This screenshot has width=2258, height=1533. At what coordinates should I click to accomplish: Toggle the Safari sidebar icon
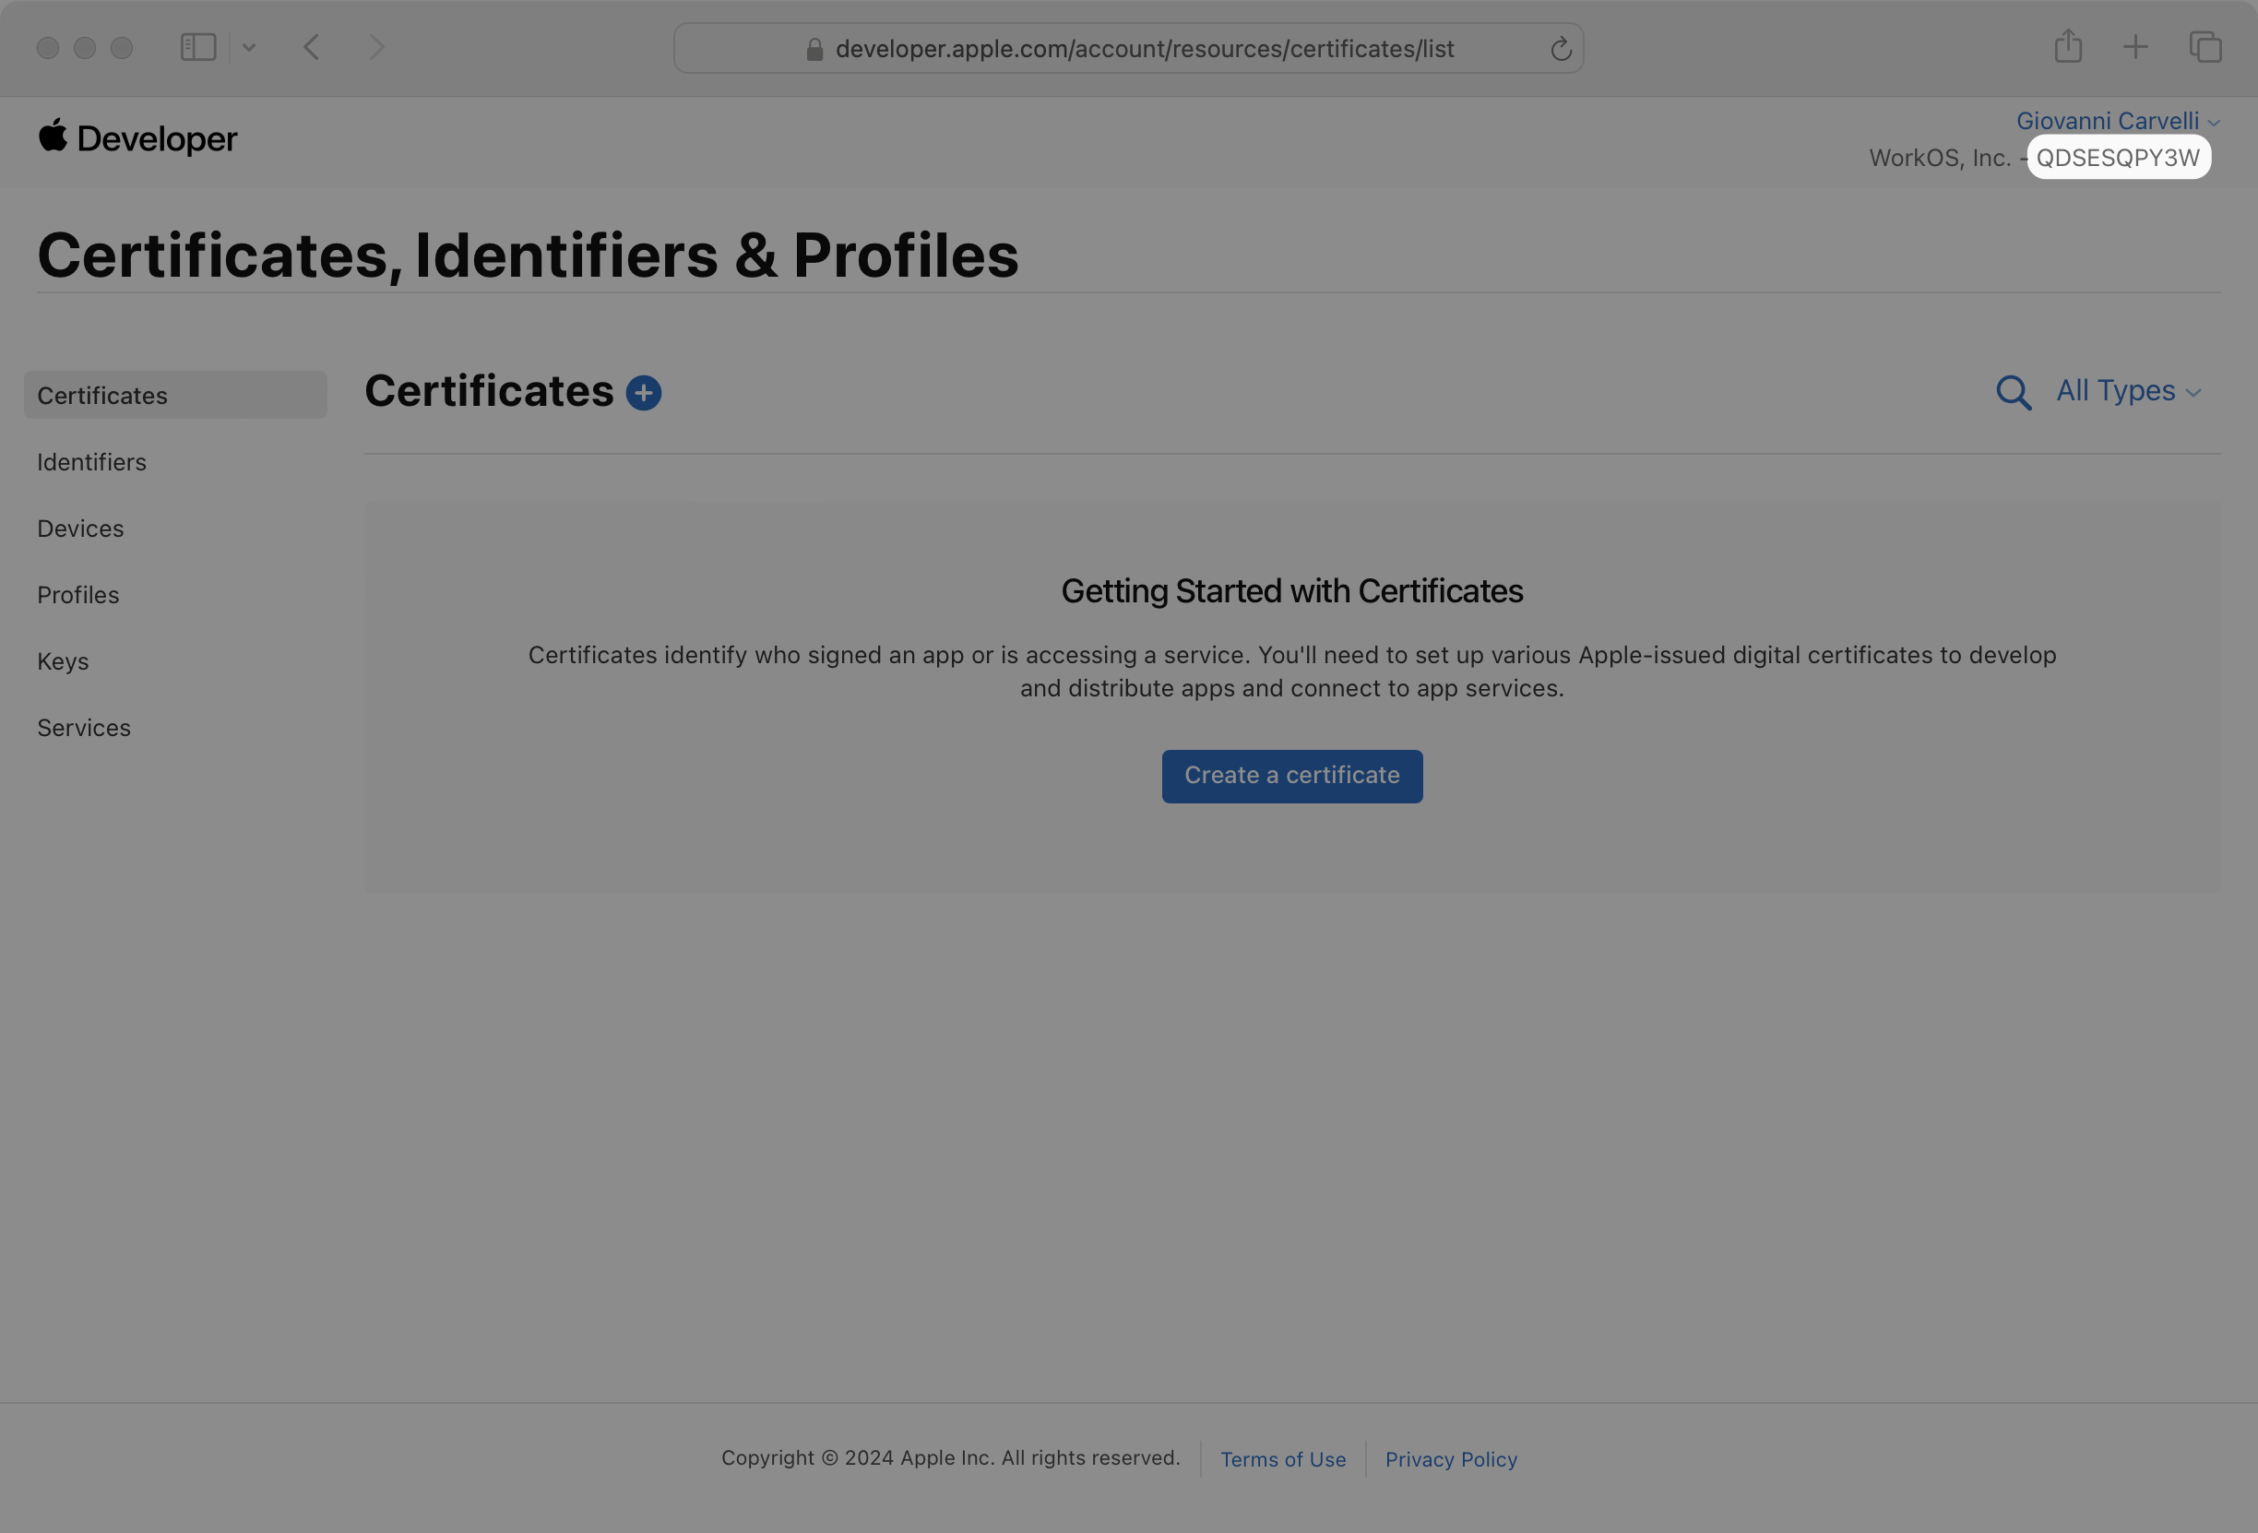click(198, 47)
